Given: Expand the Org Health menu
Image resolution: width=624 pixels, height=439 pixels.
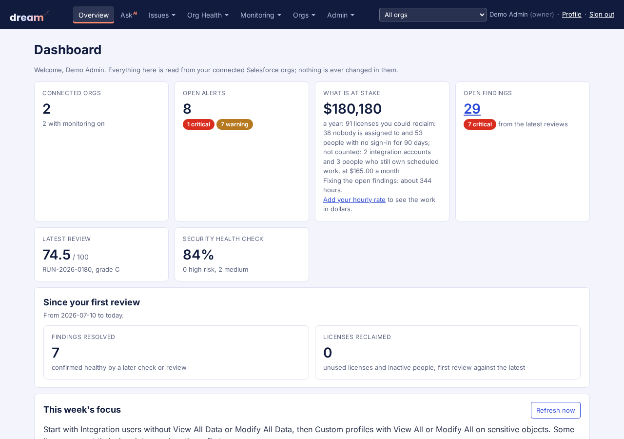Looking at the screenshot, I should point(208,15).
